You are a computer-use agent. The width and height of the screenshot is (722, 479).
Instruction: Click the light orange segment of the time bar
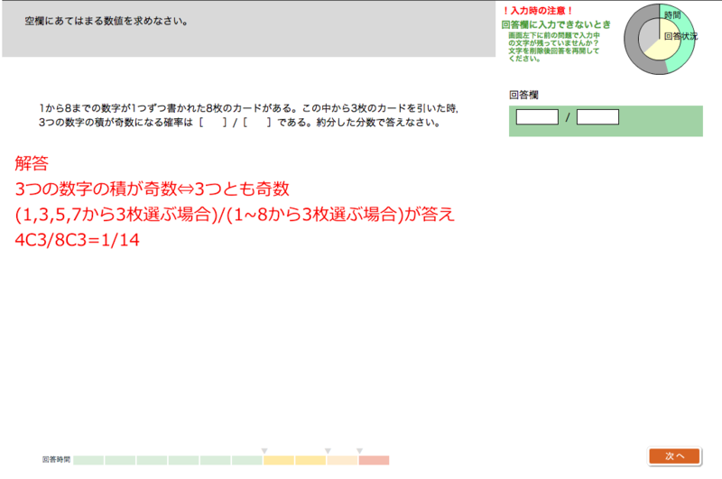342,460
